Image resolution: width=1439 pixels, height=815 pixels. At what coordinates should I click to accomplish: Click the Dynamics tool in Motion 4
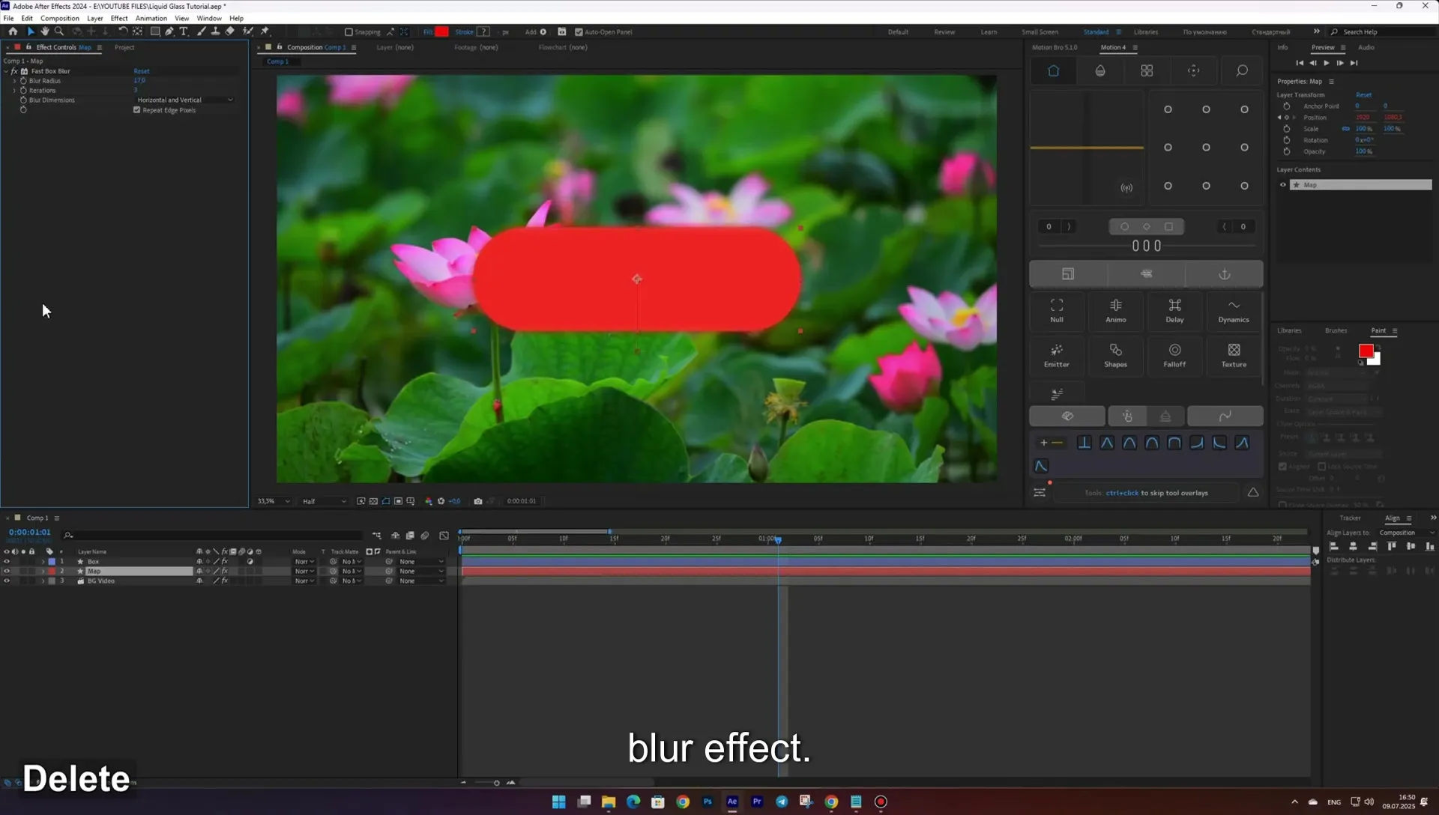tap(1234, 310)
